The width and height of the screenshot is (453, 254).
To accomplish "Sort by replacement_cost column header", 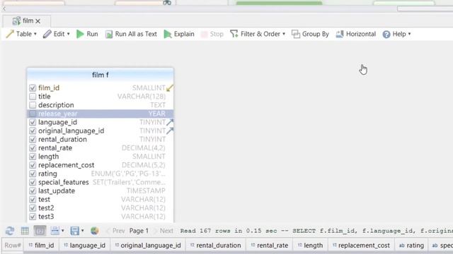I will [361, 246].
